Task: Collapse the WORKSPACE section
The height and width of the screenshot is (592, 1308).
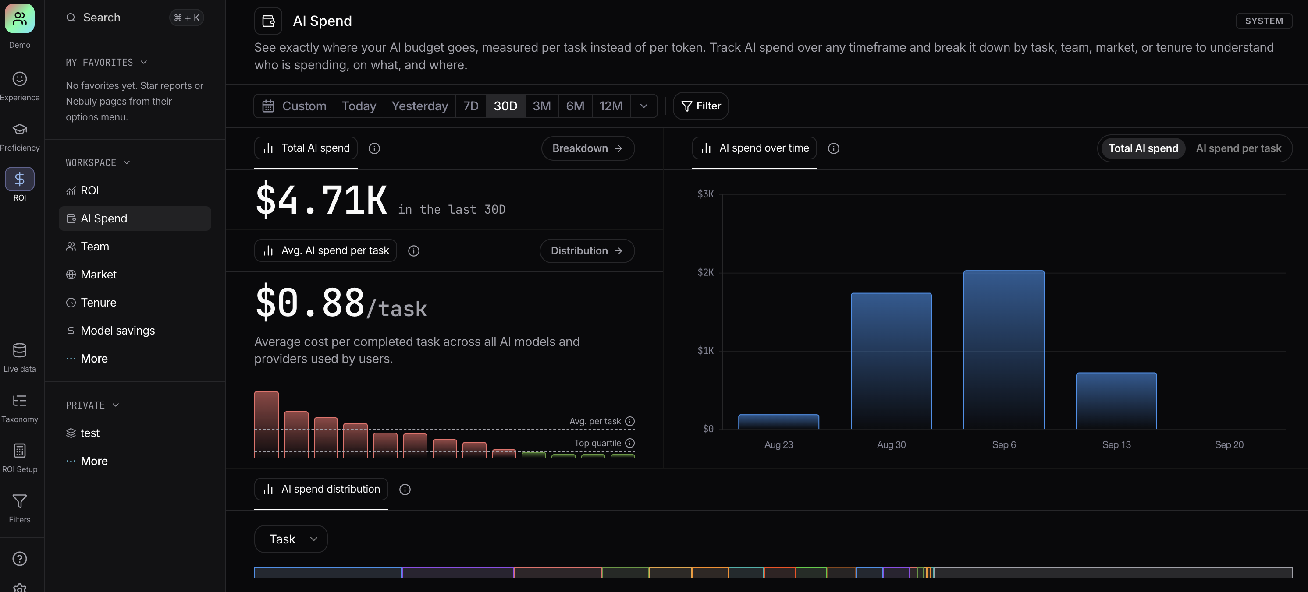Action: click(97, 162)
